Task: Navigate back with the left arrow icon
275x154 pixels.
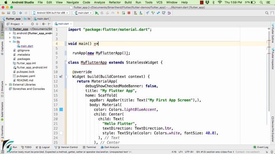Action: coord(21,13)
